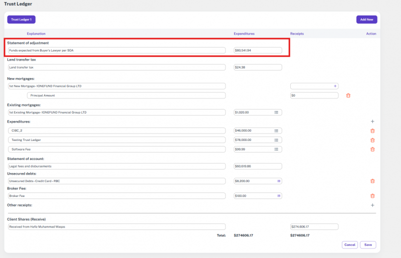Screen dimensions: 401x258
Task: Cancel the trust ledger changes
Action: [349, 245]
